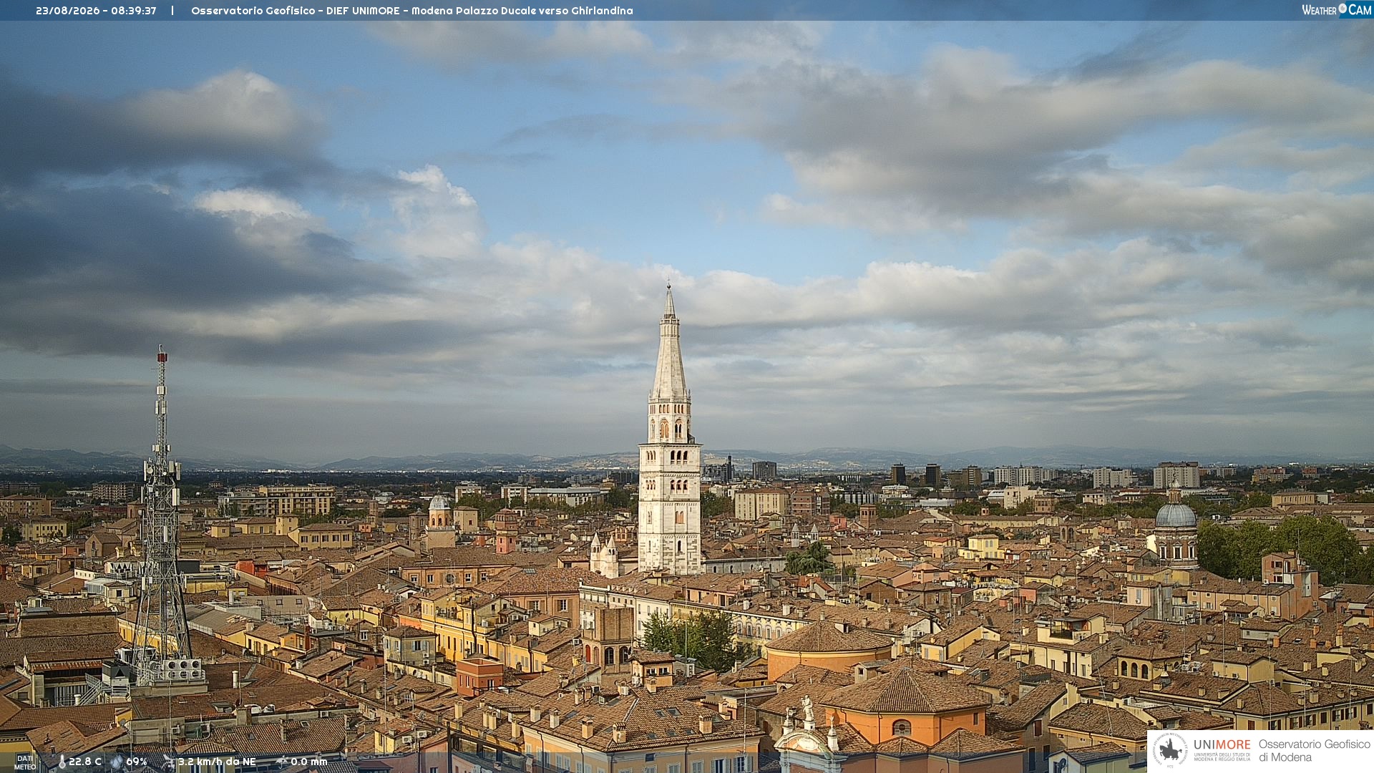This screenshot has height=773, width=1374.
Task: Click the blue-grey church dome
Action: tap(1176, 514)
